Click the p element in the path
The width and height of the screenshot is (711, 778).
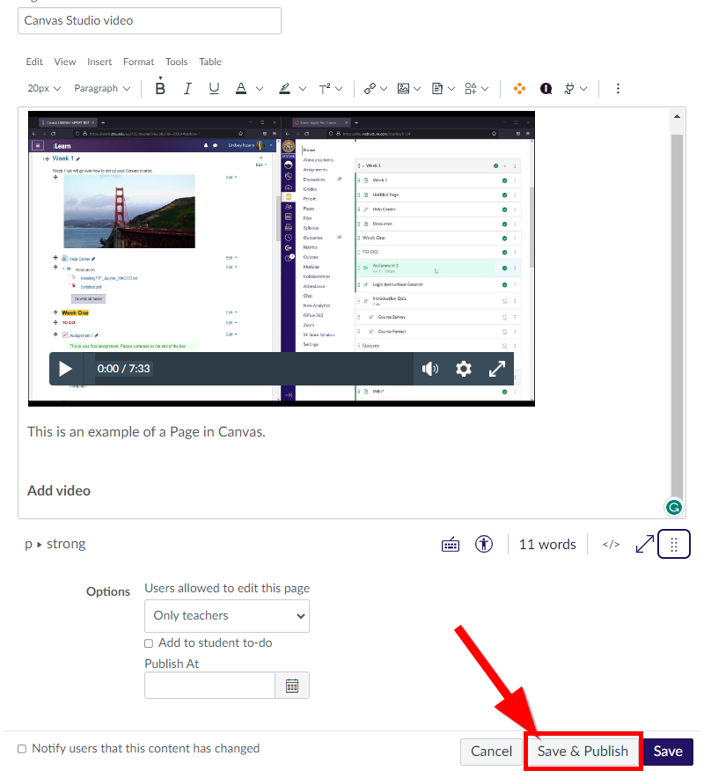(28, 544)
